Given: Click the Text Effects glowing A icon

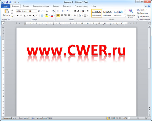Looking at the screenshot, I should [x=42, y=15].
